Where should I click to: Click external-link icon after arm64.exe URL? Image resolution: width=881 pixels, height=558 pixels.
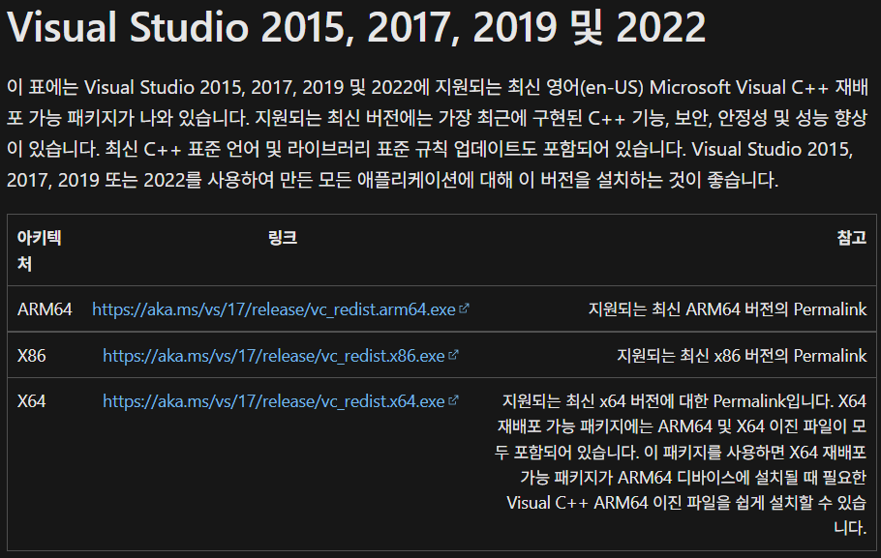(464, 308)
